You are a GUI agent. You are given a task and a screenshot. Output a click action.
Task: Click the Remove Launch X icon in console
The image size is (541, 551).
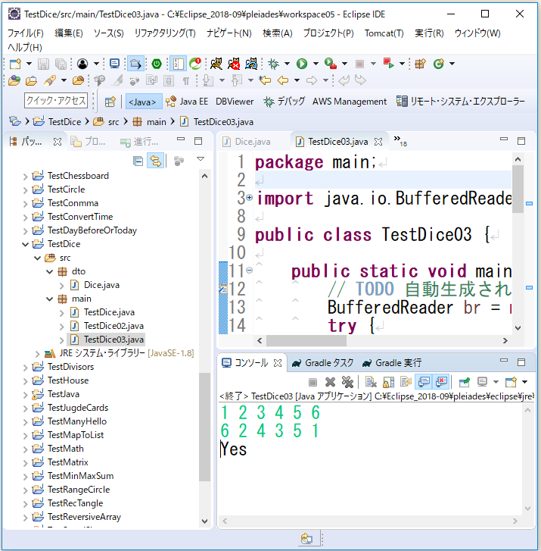click(x=330, y=382)
